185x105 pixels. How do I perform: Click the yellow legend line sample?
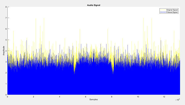(x=163, y=10)
